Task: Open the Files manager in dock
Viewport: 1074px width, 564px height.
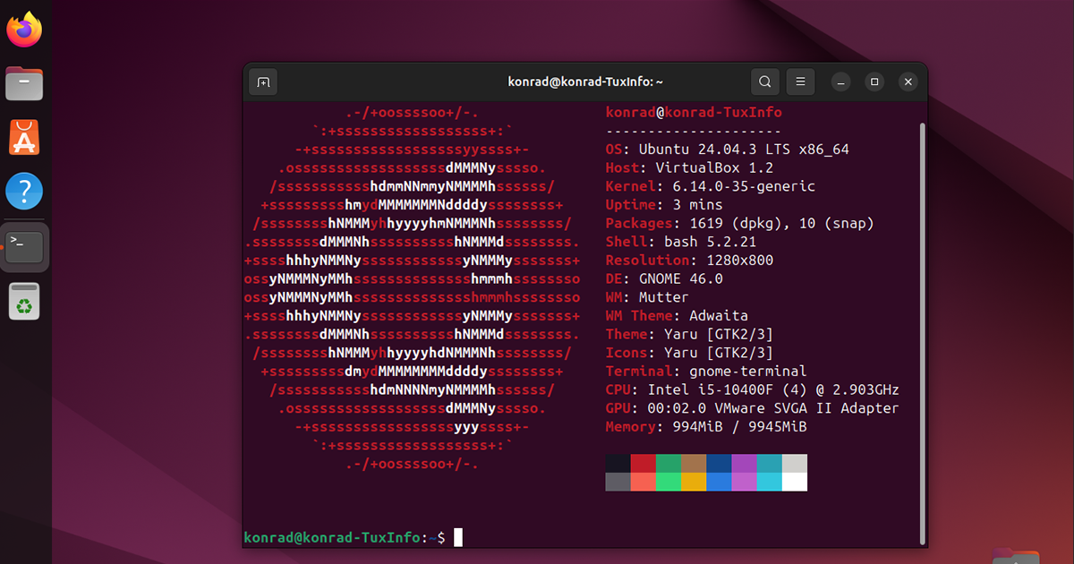Action: [24, 83]
